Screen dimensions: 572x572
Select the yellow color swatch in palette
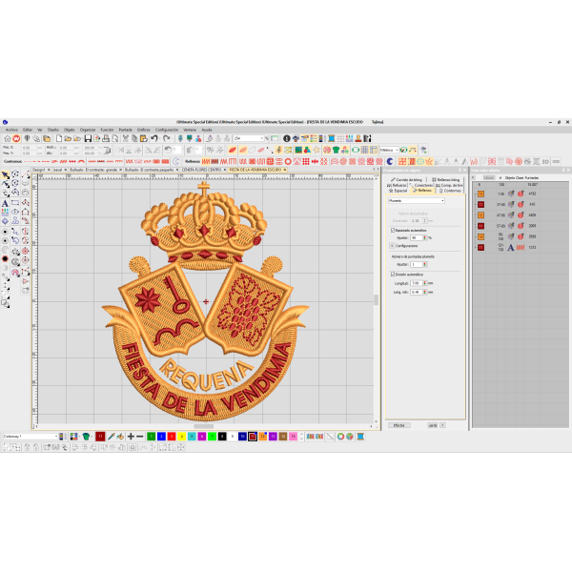point(181,436)
